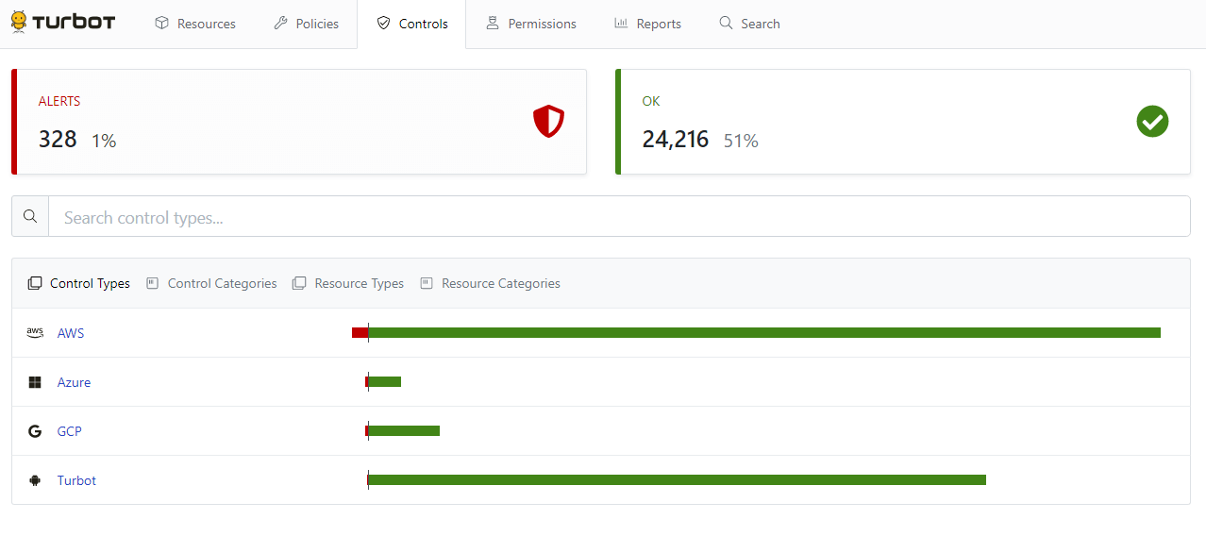
Task: Focus the Search control types input
Action: click(x=619, y=217)
